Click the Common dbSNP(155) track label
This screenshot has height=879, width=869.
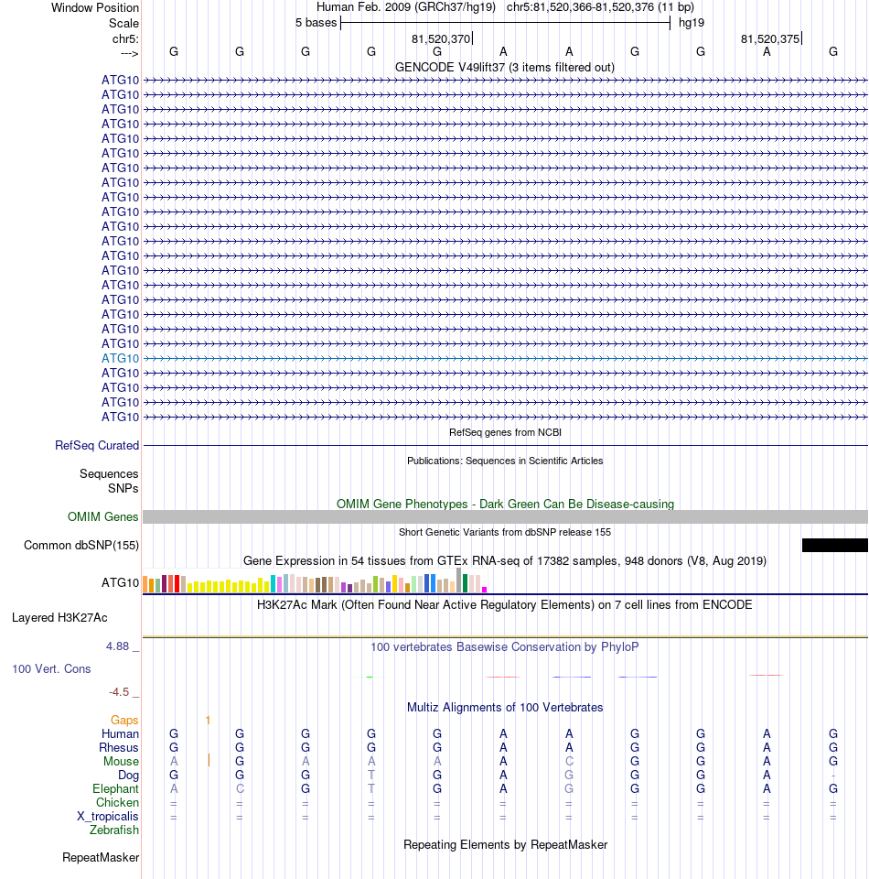tap(81, 546)
